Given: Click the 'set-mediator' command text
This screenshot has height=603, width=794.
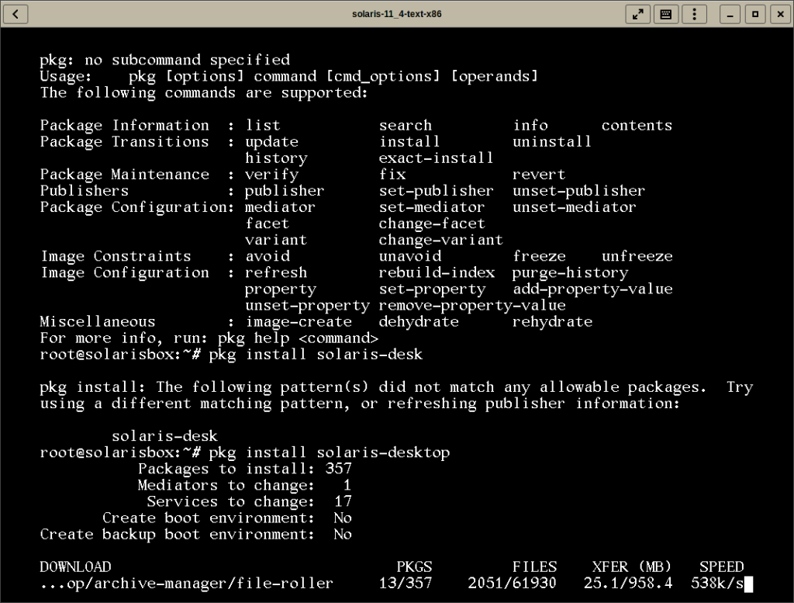Looking at the screenshot, I should click(431, 207).
